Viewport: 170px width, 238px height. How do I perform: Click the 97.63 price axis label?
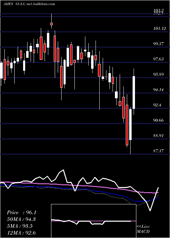158,59
